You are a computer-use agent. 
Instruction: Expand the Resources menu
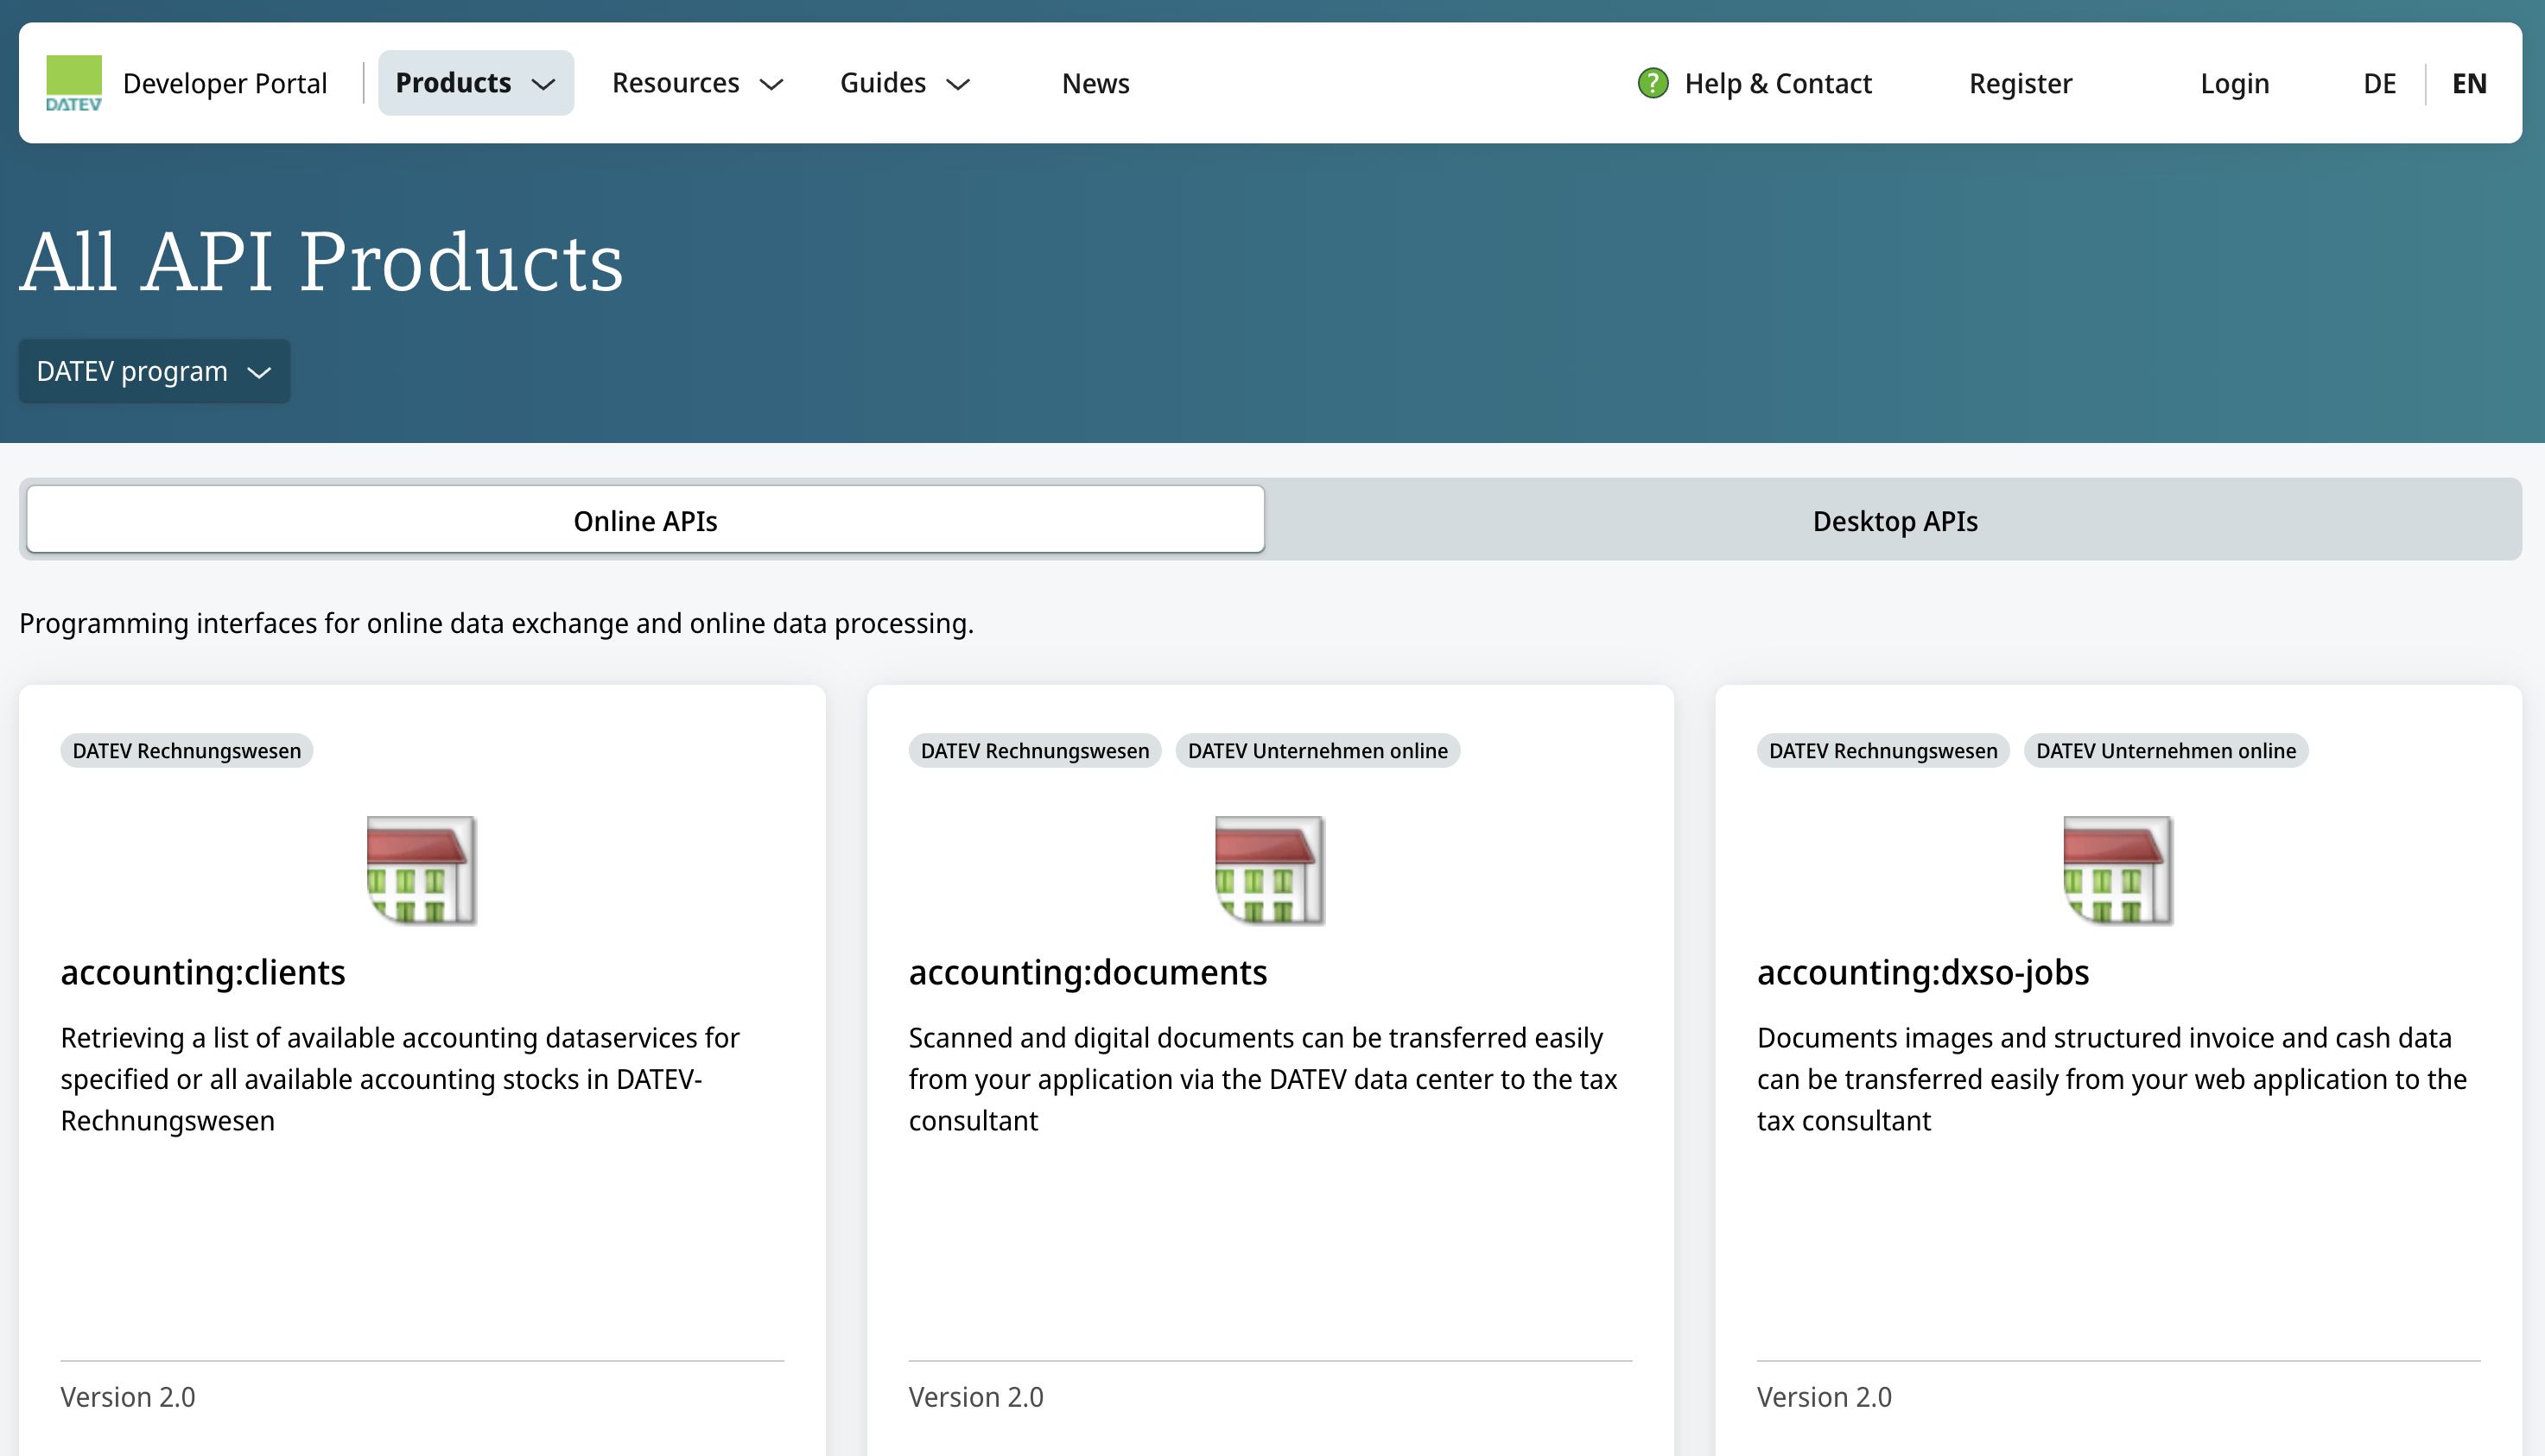click(x=697, y=83)
